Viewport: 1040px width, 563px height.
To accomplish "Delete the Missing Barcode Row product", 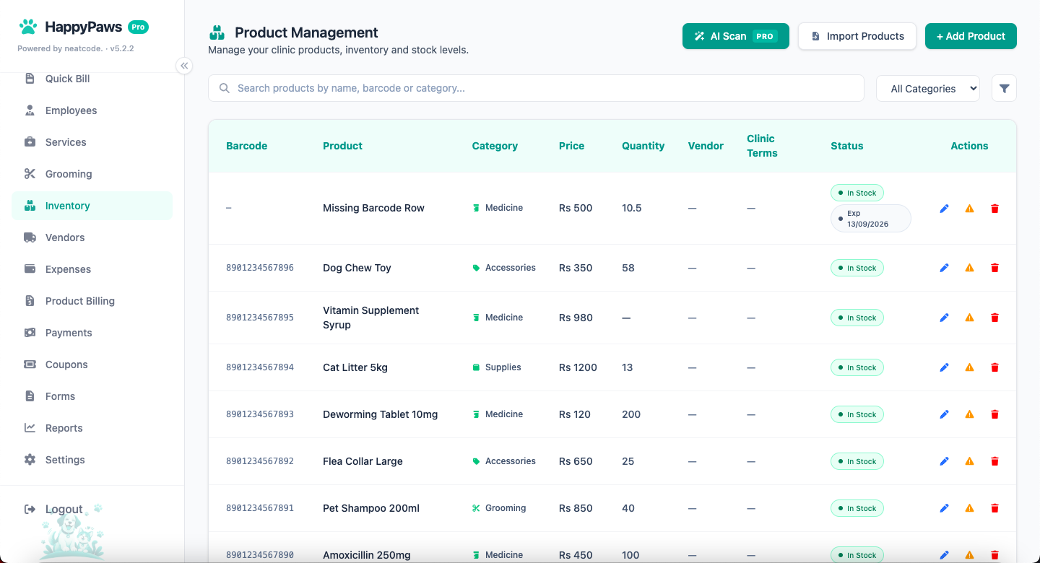I will click(x=994, y=209).
